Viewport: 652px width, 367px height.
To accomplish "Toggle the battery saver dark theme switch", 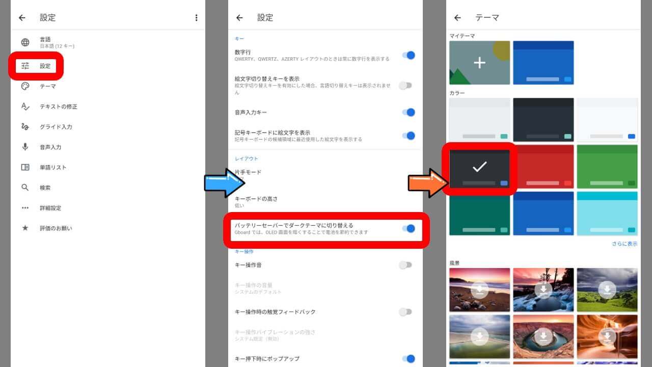I will click(408, 228).
